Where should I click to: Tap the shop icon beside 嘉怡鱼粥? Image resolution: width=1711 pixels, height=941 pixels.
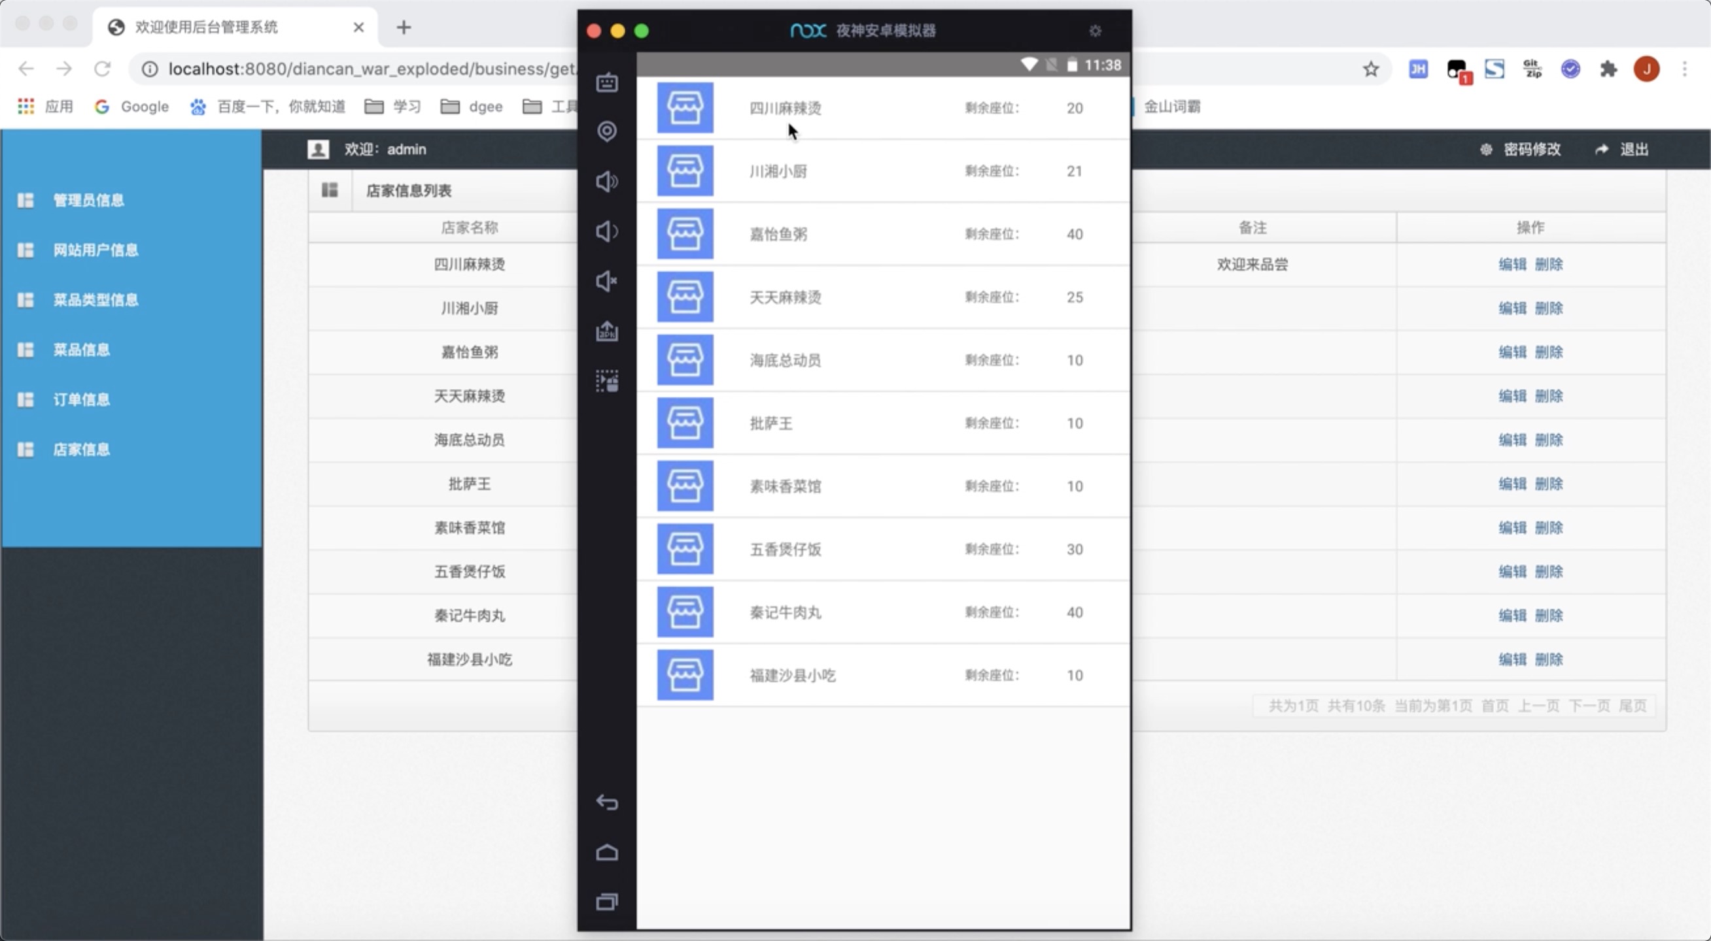coord(685,233)
